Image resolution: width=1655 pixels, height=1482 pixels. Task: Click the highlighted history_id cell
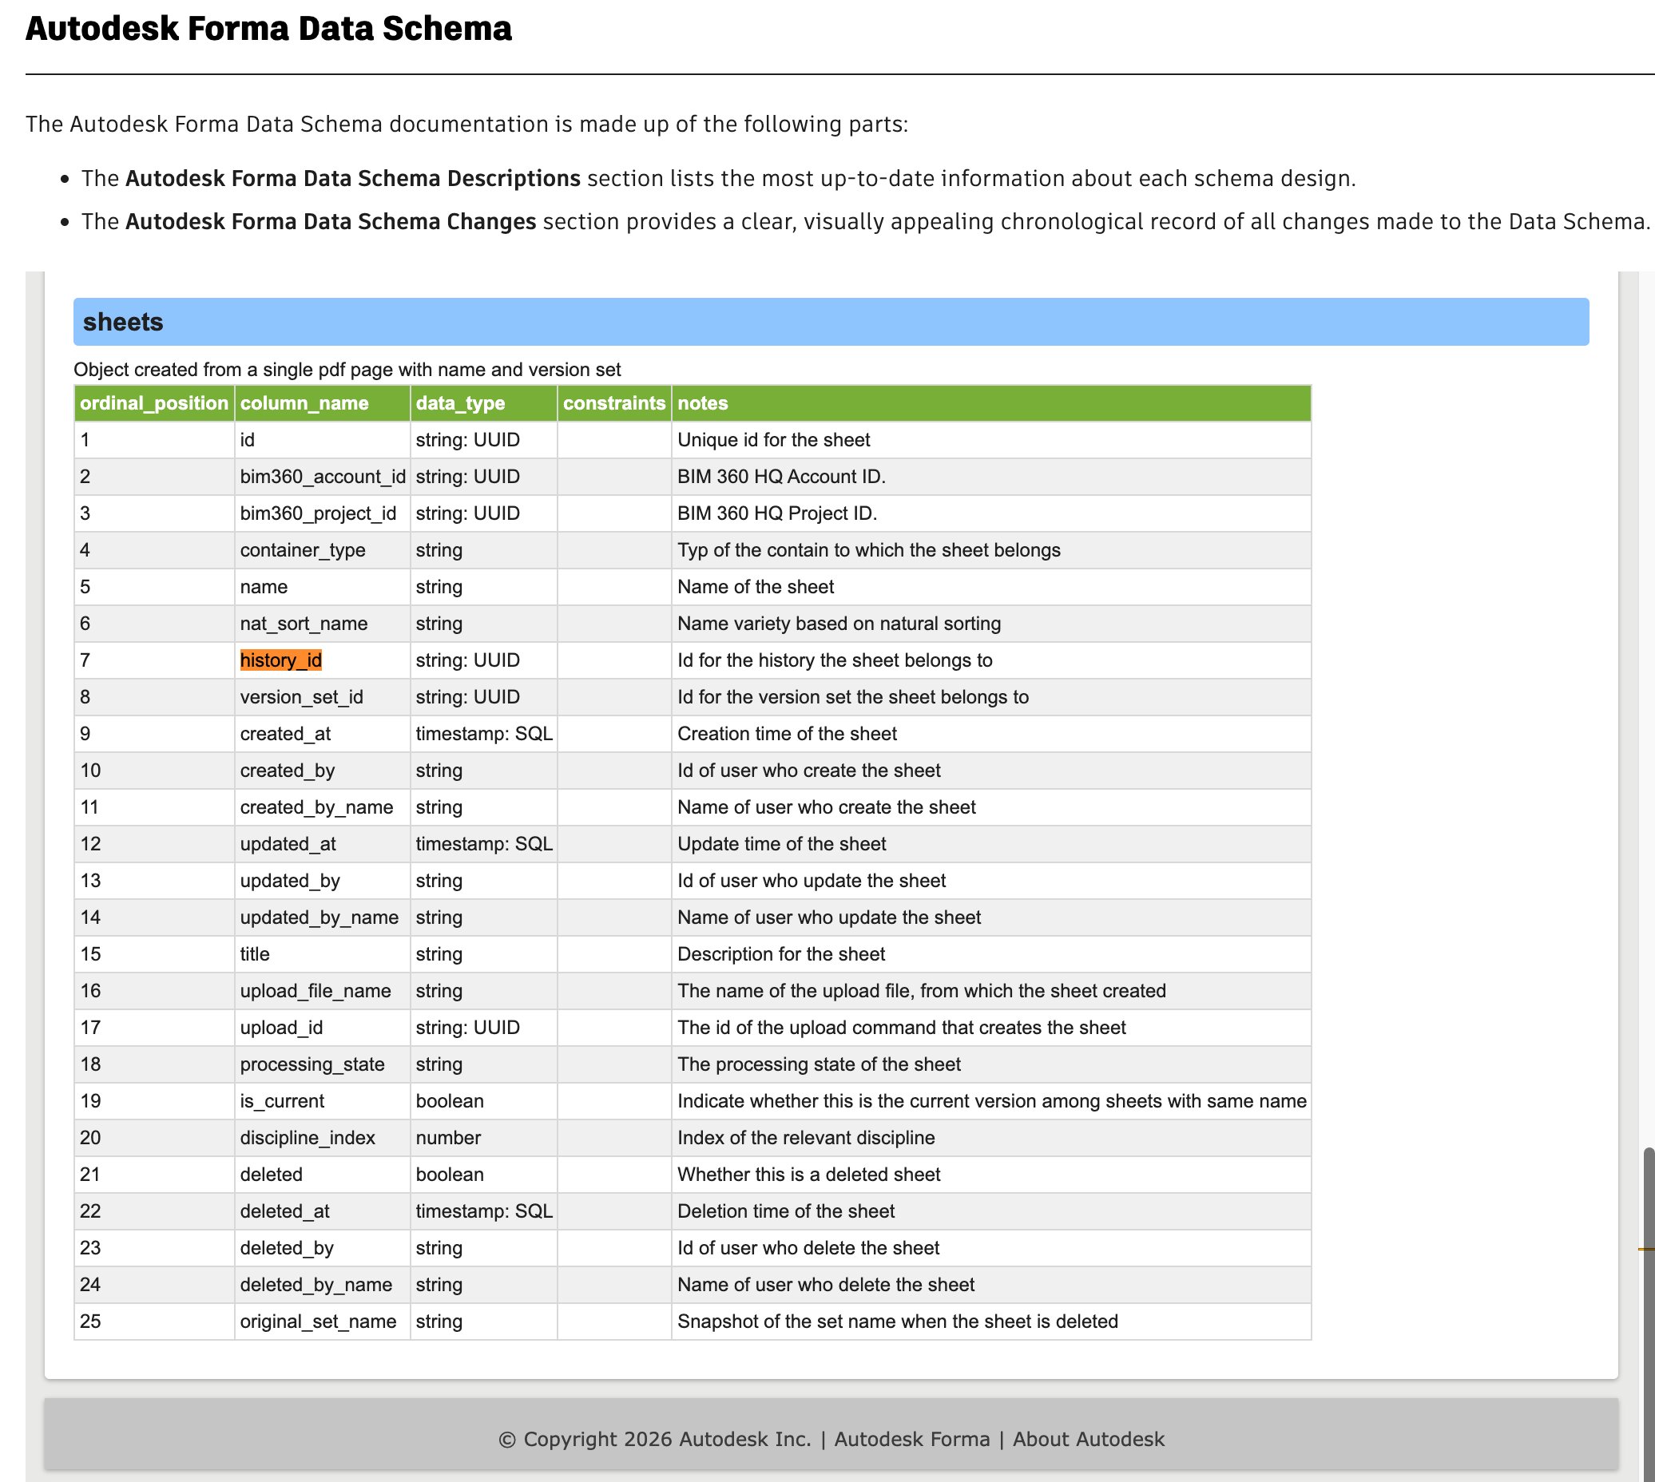click(x=281, y=660)
